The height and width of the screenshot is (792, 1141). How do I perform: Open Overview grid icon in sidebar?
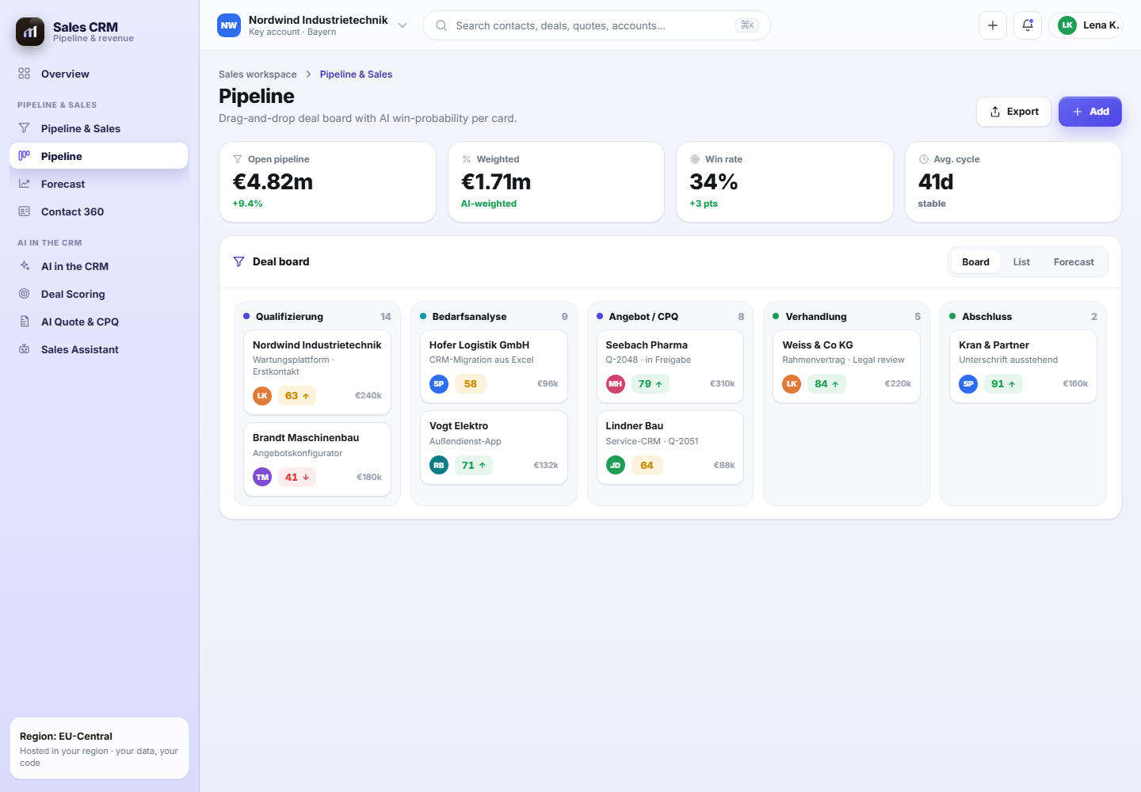point(25,74)
